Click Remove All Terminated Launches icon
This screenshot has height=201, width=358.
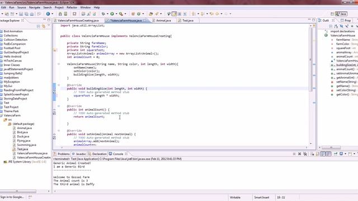click(305, 154)
